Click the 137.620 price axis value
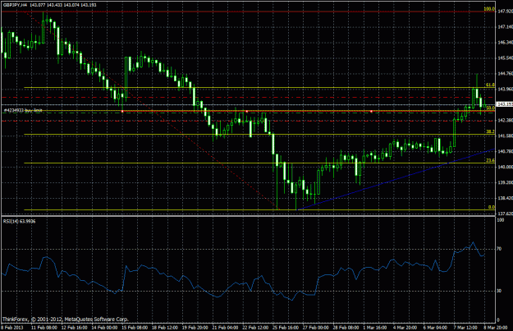The height and width of the screenshot is (331, 513). tap(505, 214)
